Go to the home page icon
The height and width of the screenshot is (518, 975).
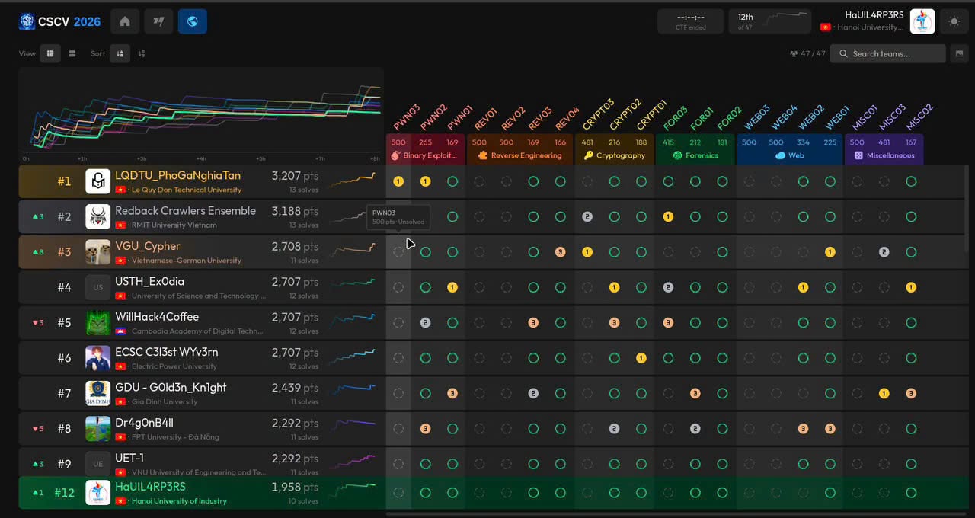[125, 21]
